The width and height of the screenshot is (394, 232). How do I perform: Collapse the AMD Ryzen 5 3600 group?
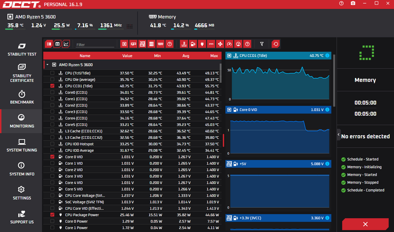pos(47,65)
